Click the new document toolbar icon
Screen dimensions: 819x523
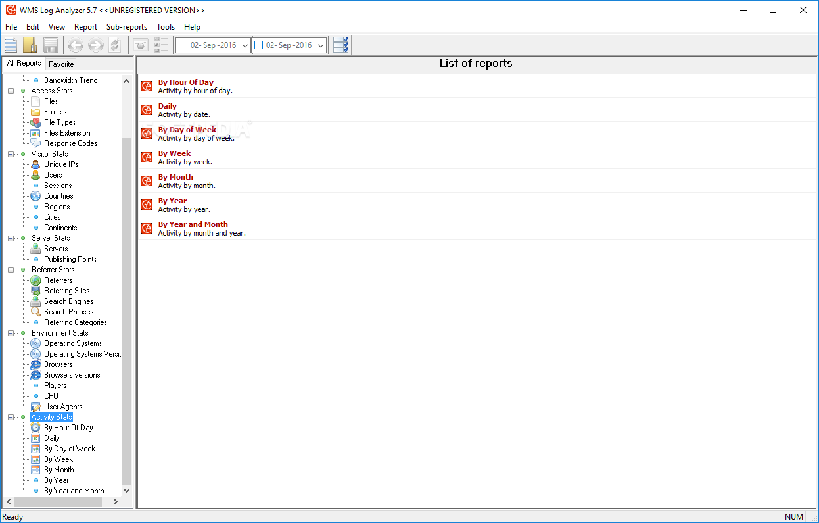pyautogui.click(x=11, y=45)
